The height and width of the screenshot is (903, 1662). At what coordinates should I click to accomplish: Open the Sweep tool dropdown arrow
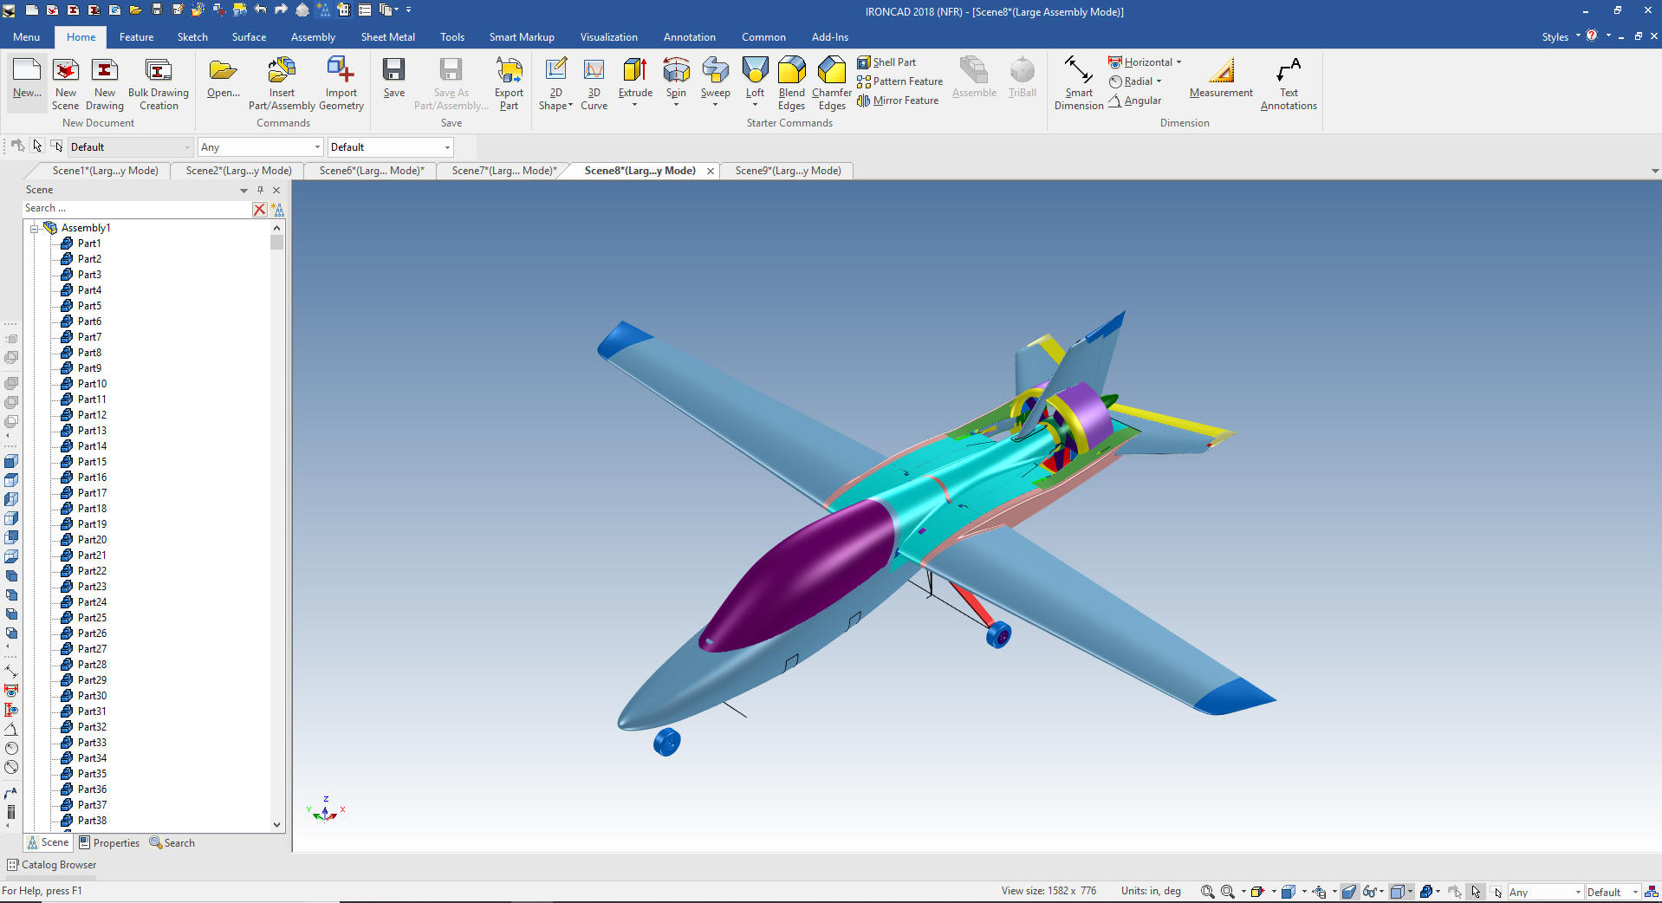pos(715,105)
